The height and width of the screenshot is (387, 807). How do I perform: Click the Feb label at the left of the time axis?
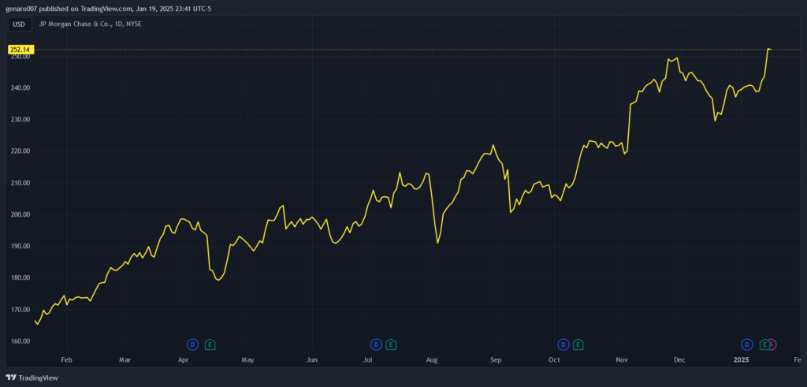[x=66, y=360]
